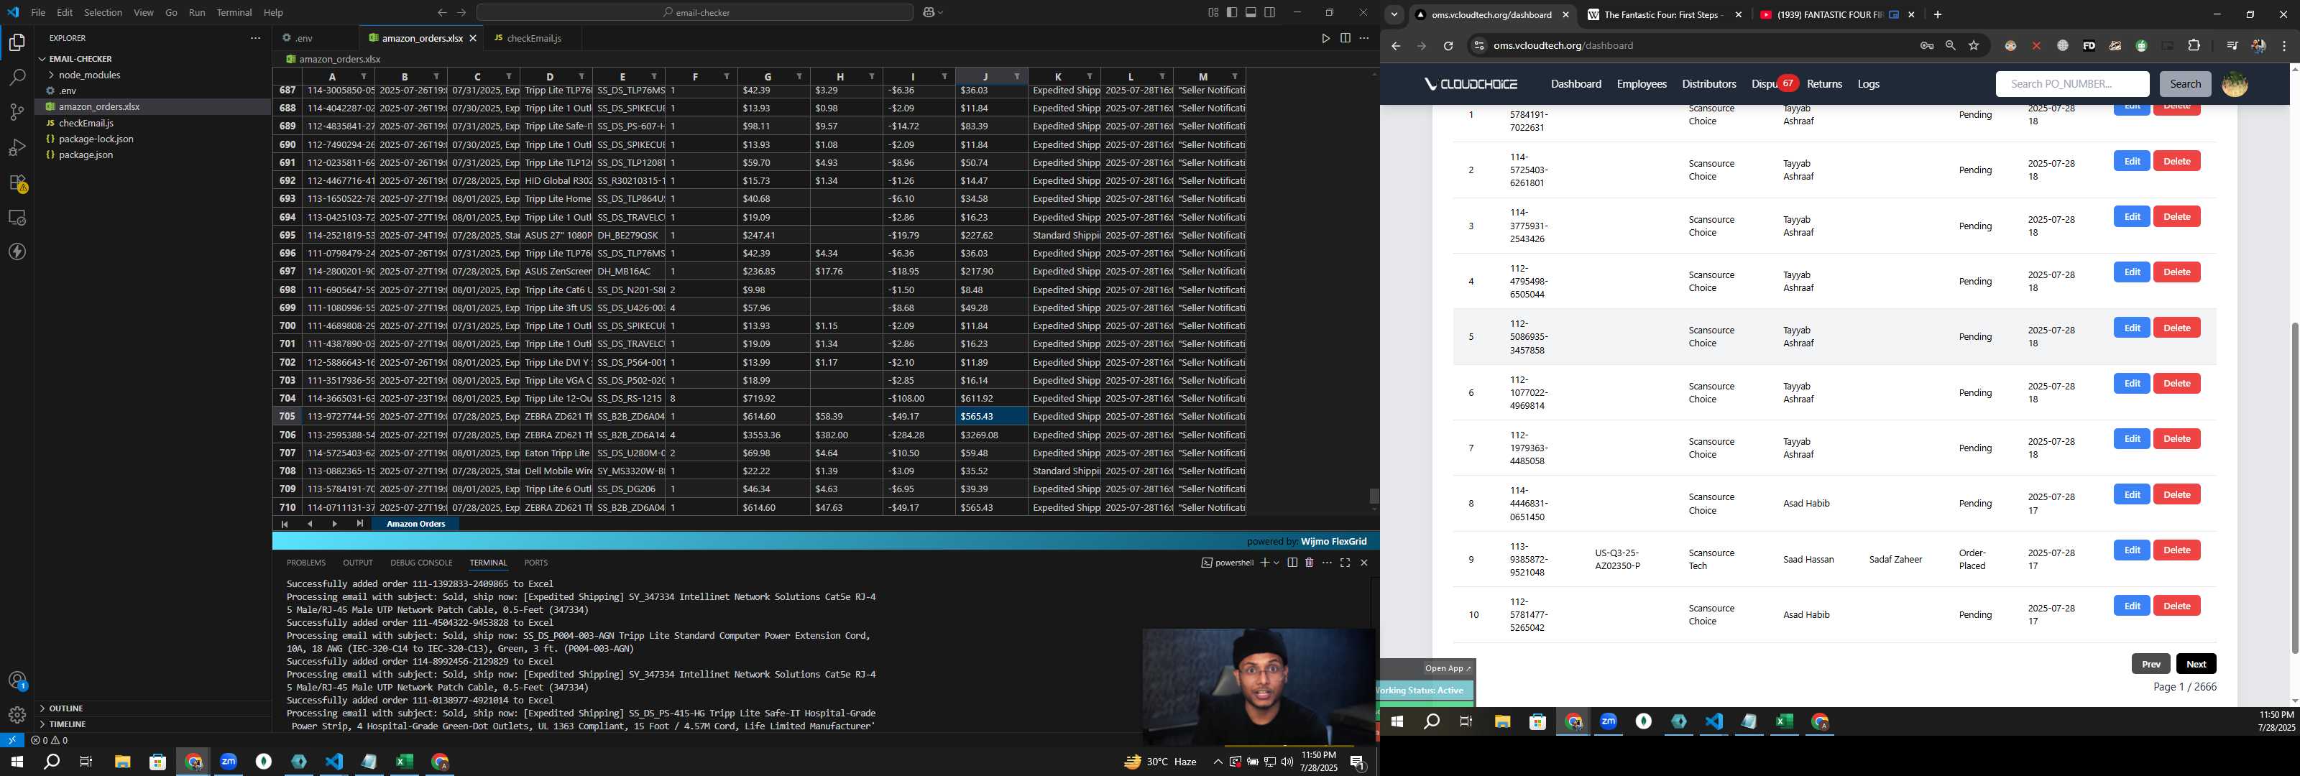This screenshot has height=776, width=2300.
Task: Split the terminal panel
Action: tap(1292, 563)
